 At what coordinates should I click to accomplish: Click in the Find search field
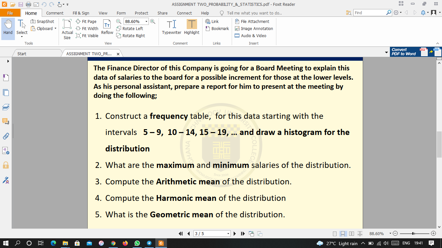370,13
